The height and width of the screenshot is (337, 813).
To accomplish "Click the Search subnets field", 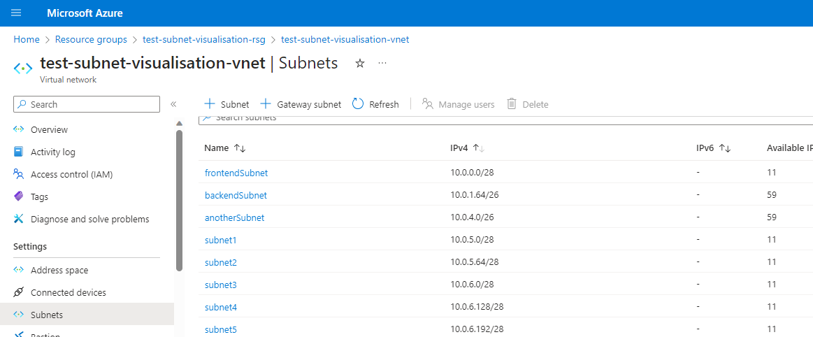I will (505, 120).
